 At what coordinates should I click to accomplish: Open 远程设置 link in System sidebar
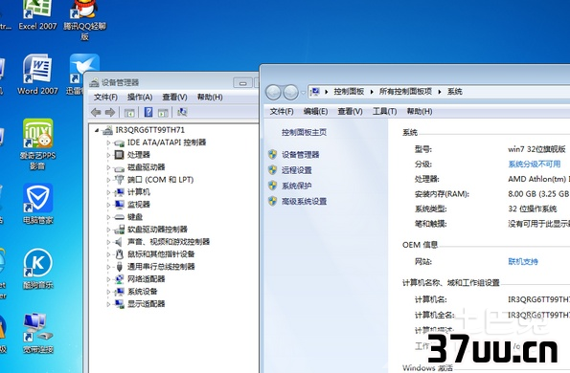[x=297, y=170]
